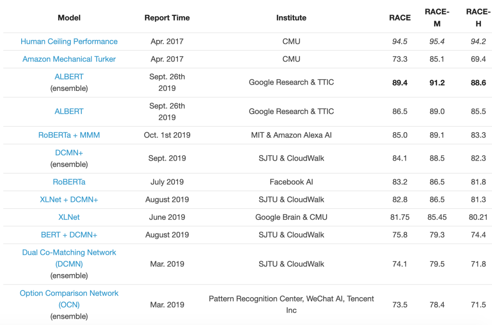The height and width of the screenshot is (325, 492).
Task: Open the Human Ceiling Performance link
Action: pos(69,41)
